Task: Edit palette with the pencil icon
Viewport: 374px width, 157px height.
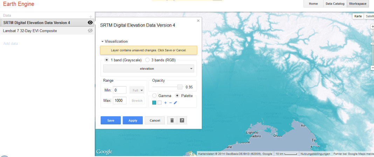Action: click(x=175, y=103)
